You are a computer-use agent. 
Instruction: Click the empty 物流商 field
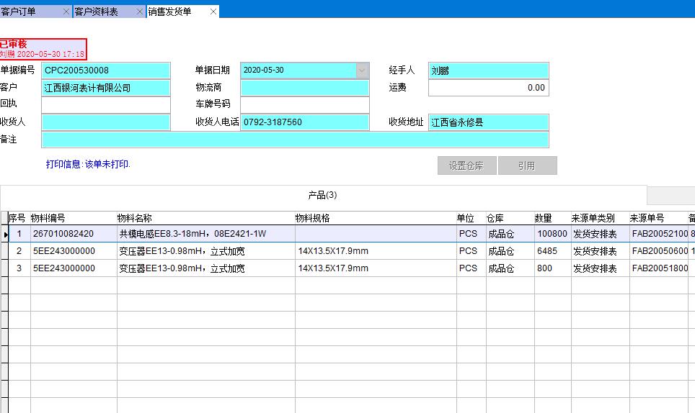tap(304, 88)
